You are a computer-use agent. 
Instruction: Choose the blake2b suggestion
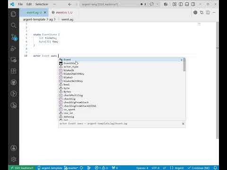(121, 70)
